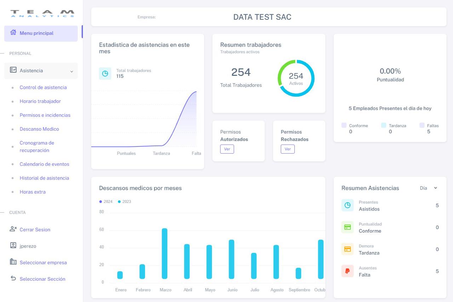
Task: Click the red Falta icon in Resumen Asistencias
Action: (x=347, y=271)
